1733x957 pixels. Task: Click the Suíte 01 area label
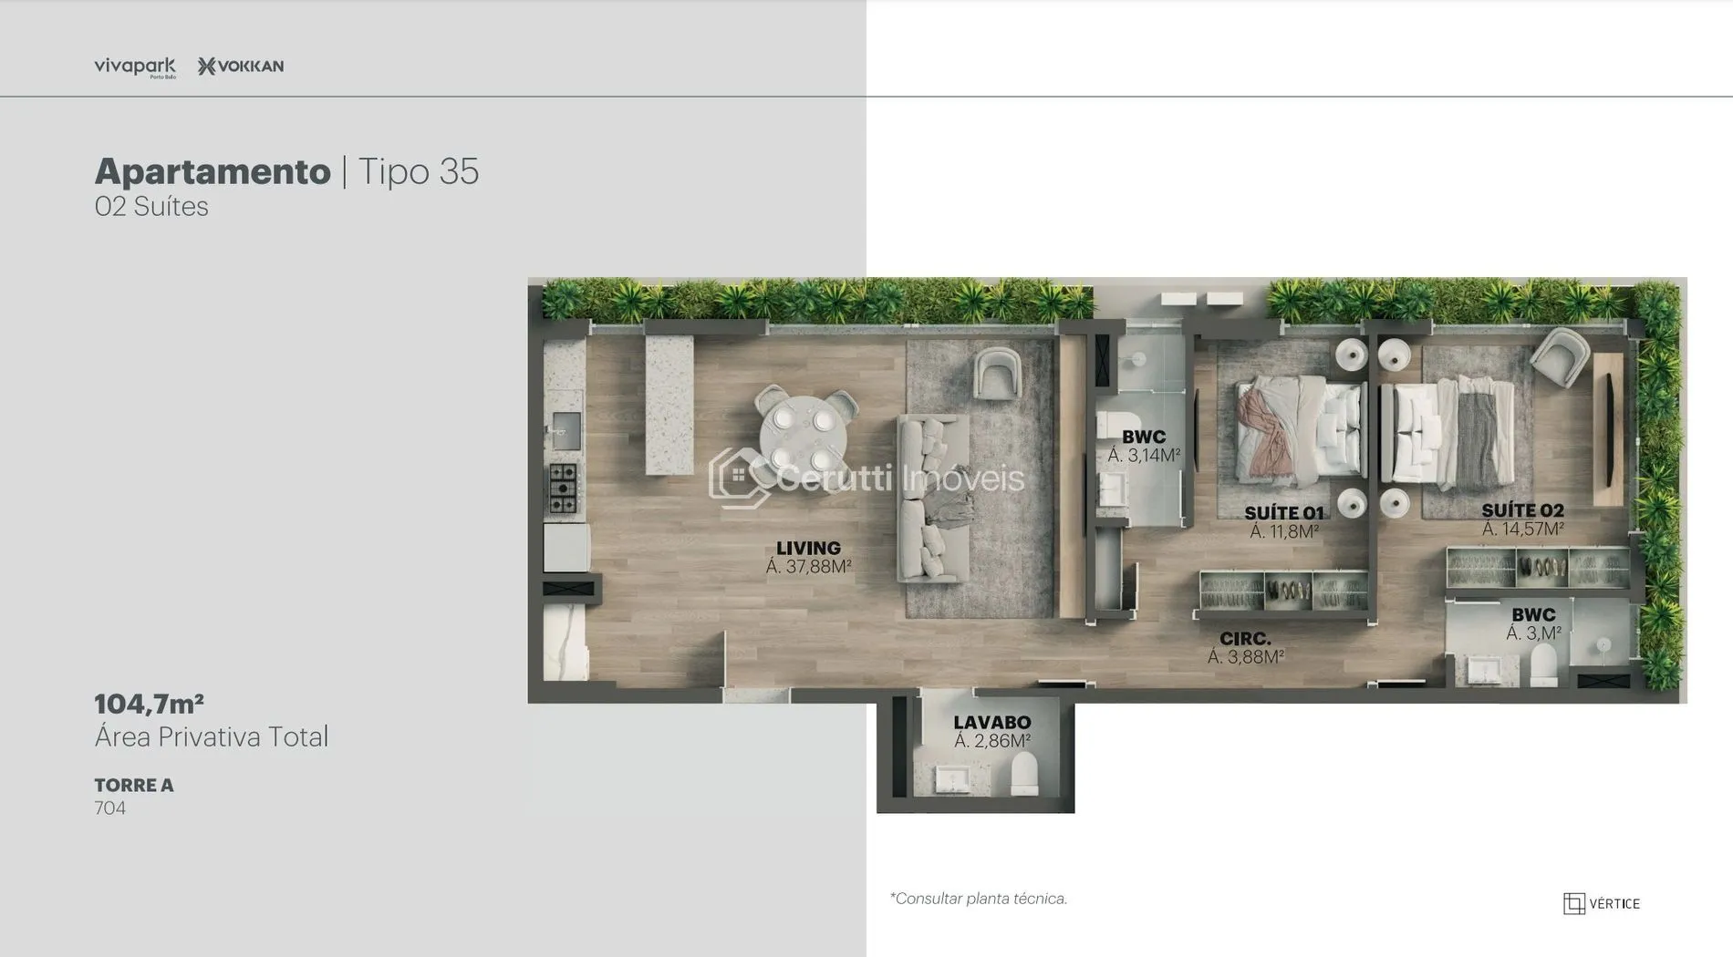click(1283, 522)
